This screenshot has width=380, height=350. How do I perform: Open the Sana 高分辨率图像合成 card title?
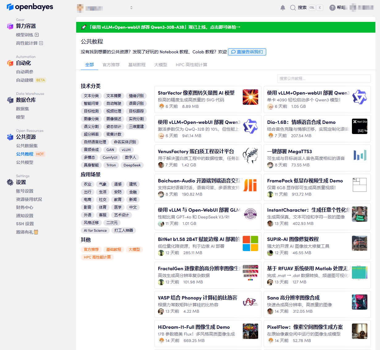pyautogui.click(x=293, y=298)
